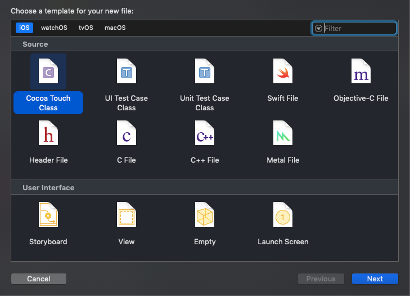Screen dimensions: 410x296
Task: Pick the Unit Test Case Class icon
Action: point(205,71)
